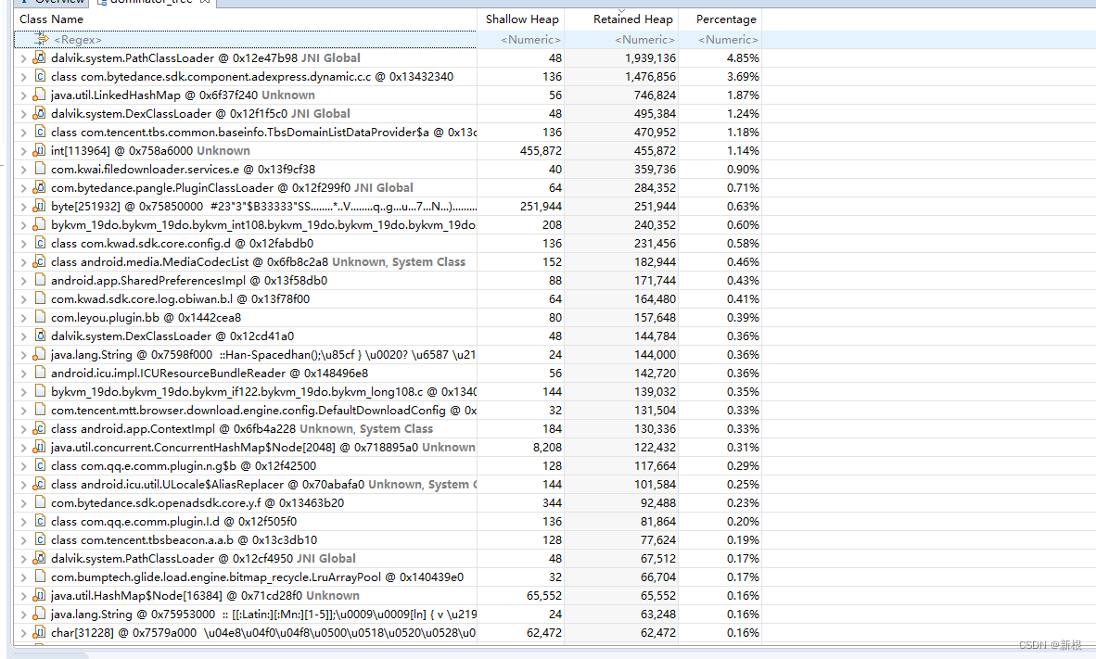
Task: Click the ULocale$AliasReplacer class icon
Action: (x=40, y=485)
